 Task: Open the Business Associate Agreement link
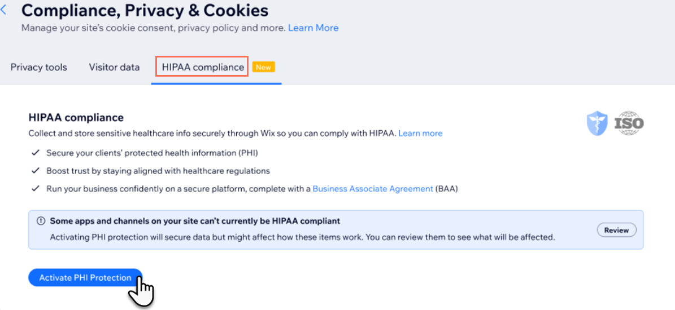click(x=373, y=189)
